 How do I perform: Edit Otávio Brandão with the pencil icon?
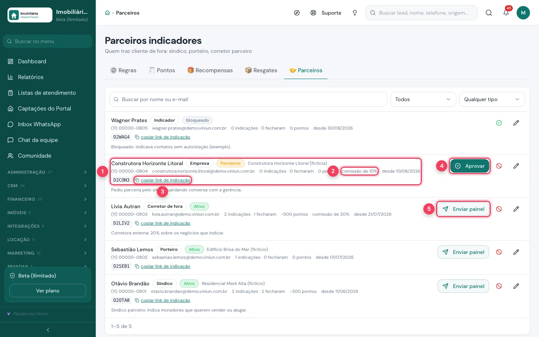[516, 286]
